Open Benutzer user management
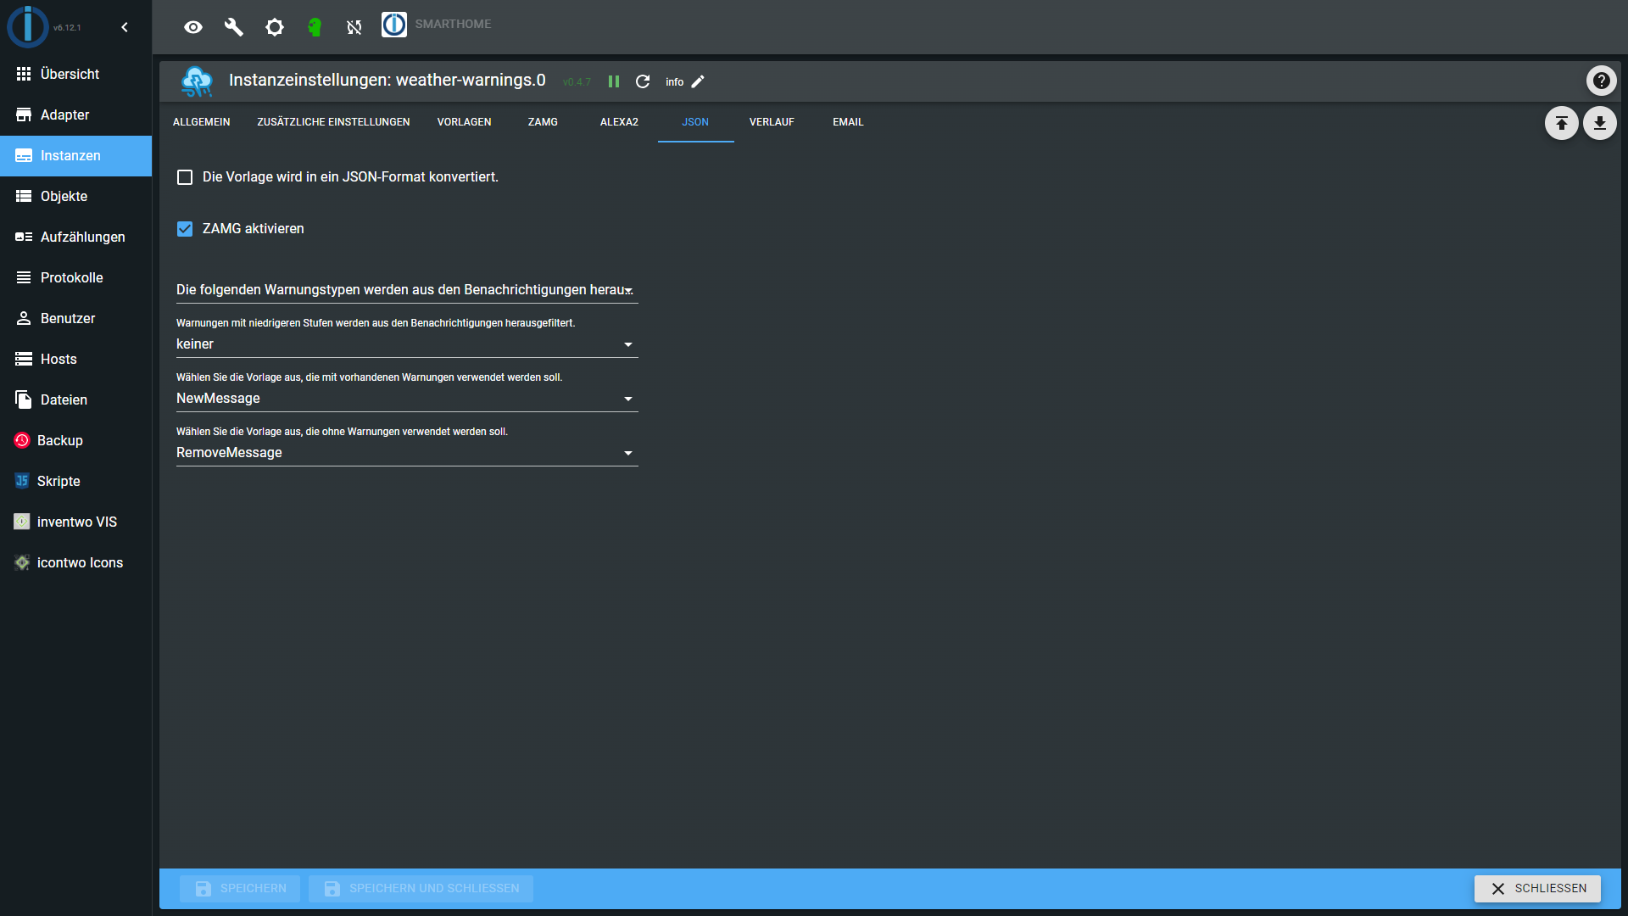1628x916 pixels. (76, 318)
